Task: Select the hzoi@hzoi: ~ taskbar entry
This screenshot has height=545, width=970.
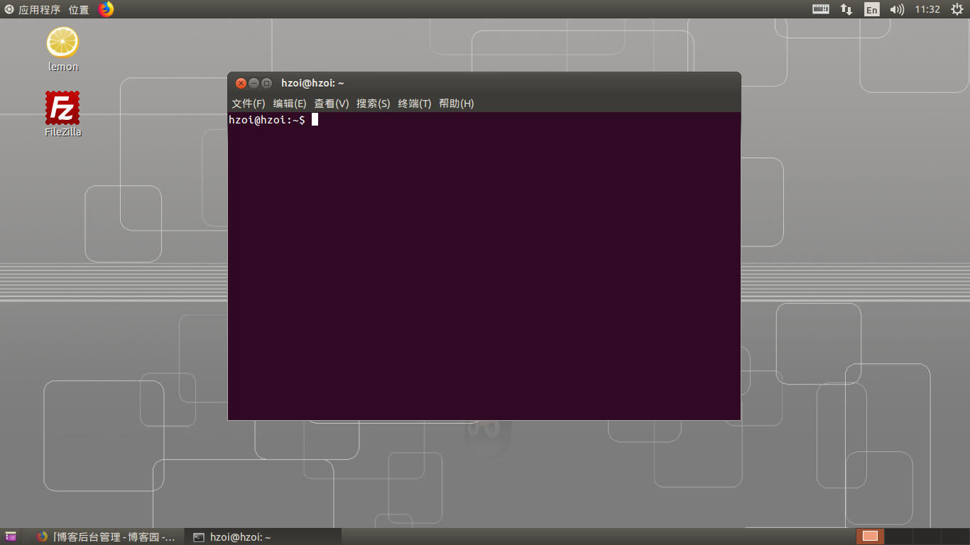Action: tap(263, 537)
